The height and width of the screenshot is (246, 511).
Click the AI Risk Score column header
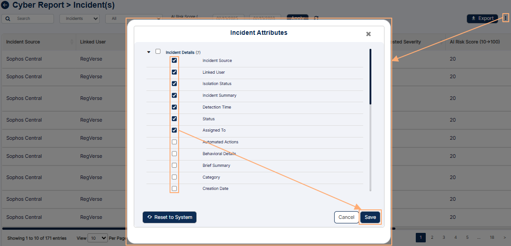pos(475,42)
